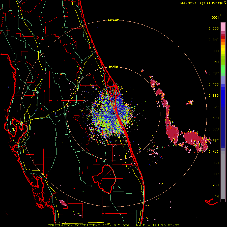
Task: Click the [CC] units label
Action: click(x=215, y=17)
